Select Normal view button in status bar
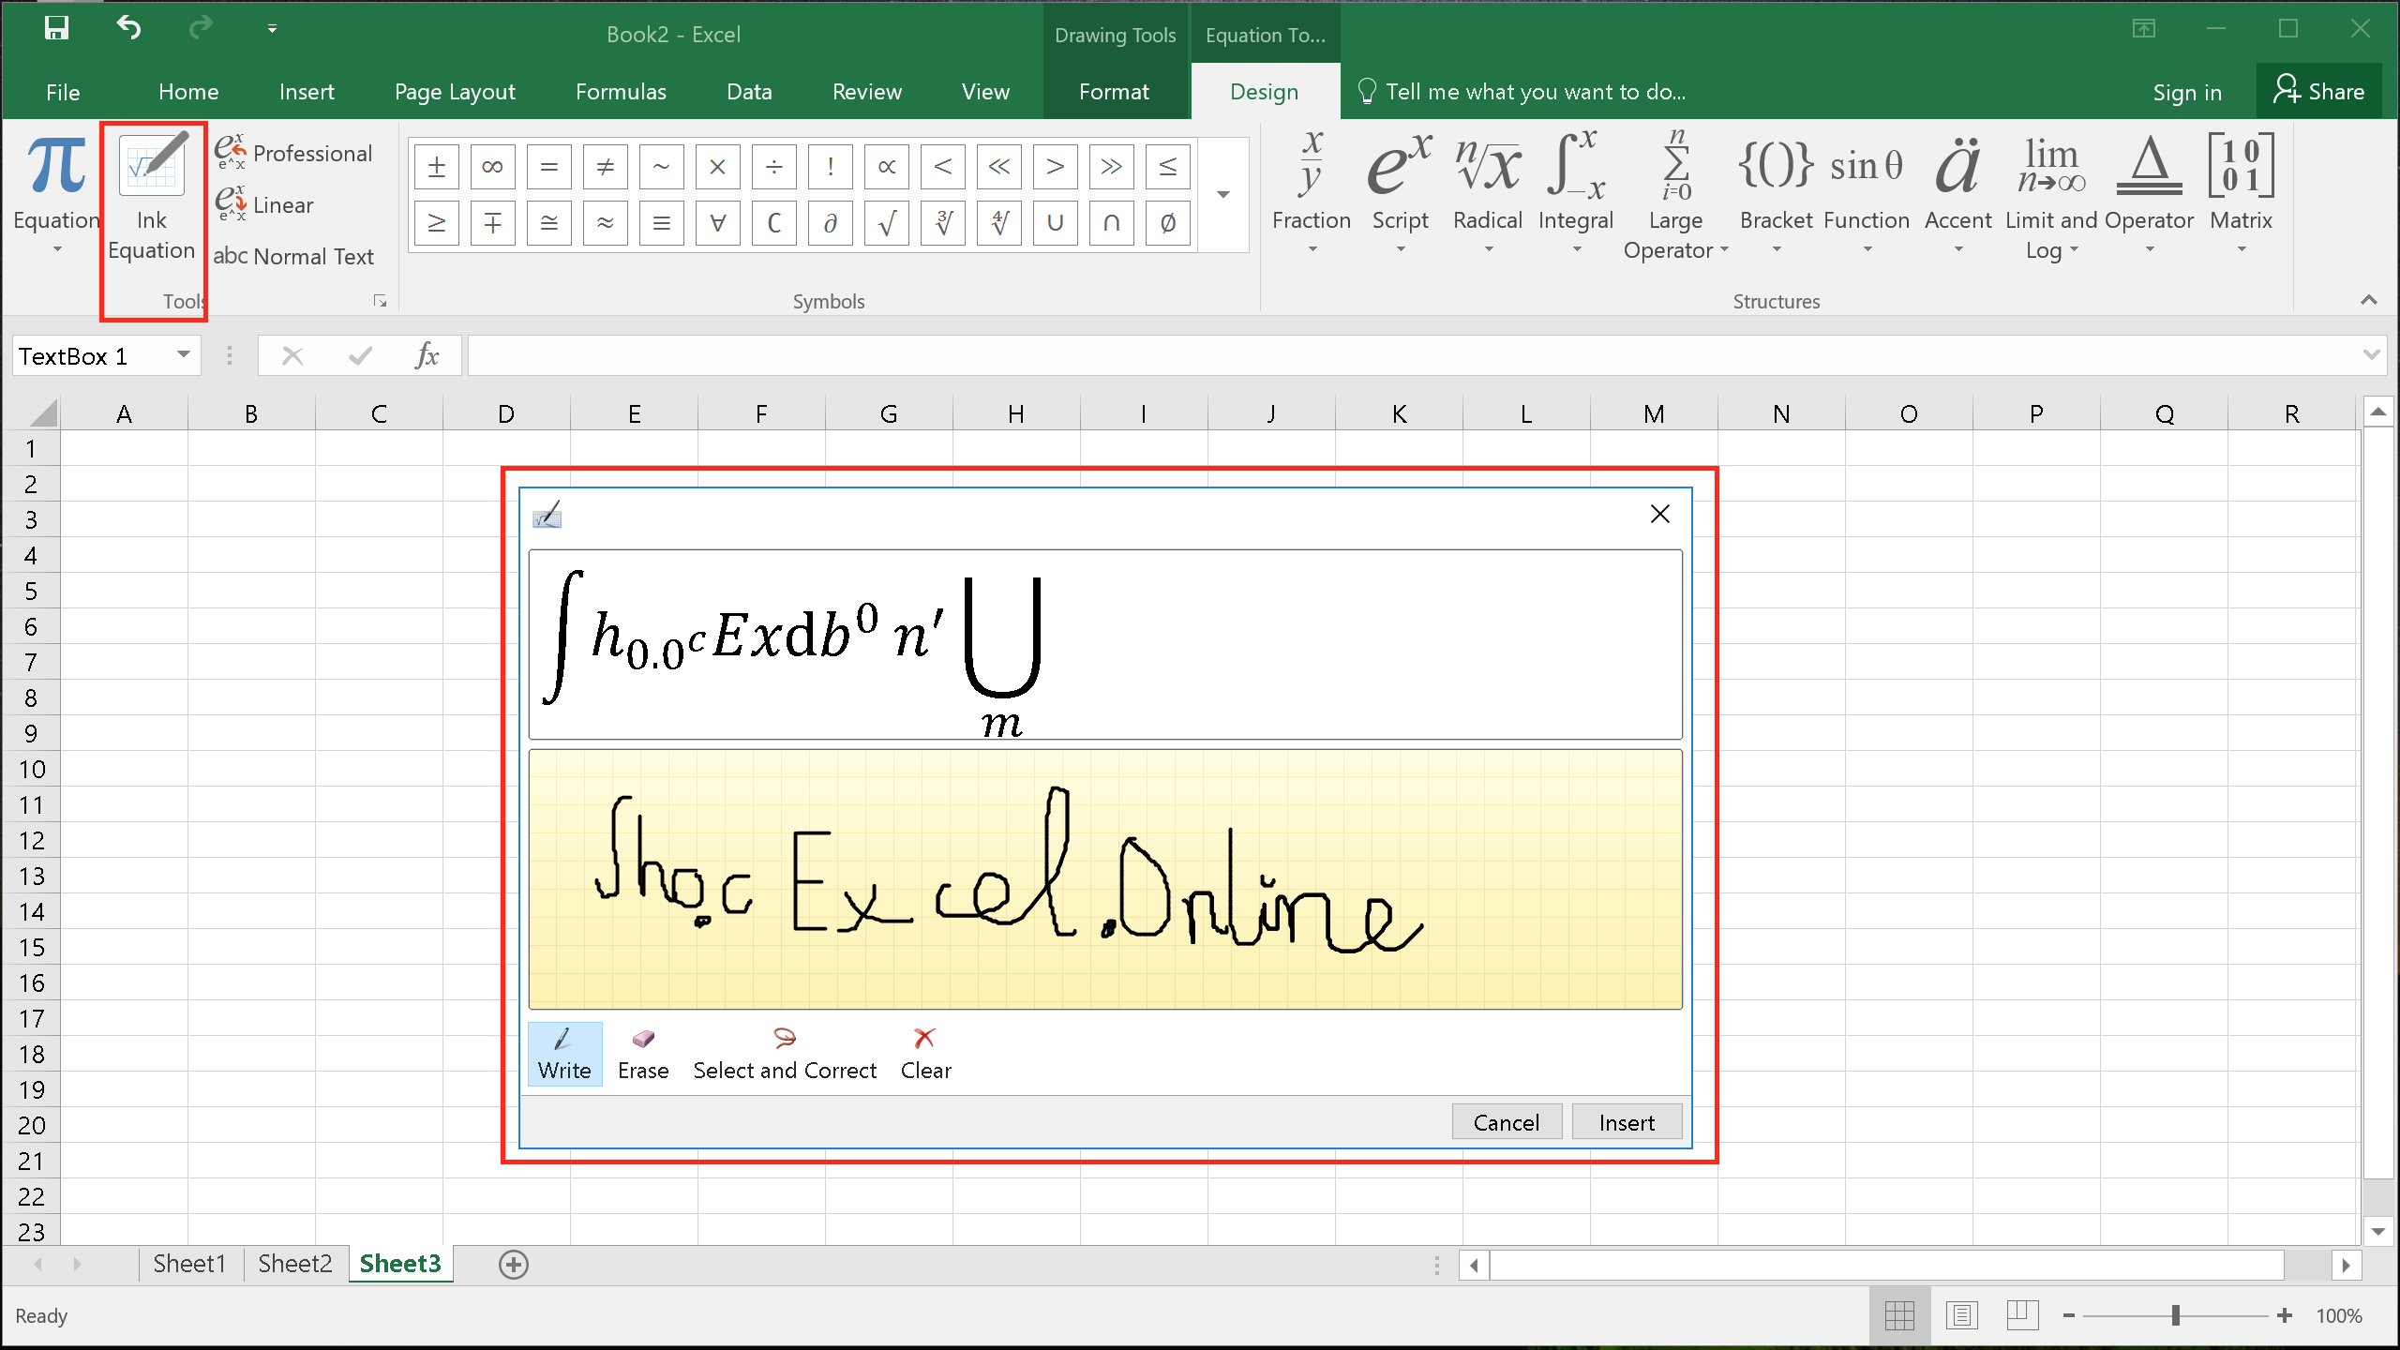 pos(1899,1315)
